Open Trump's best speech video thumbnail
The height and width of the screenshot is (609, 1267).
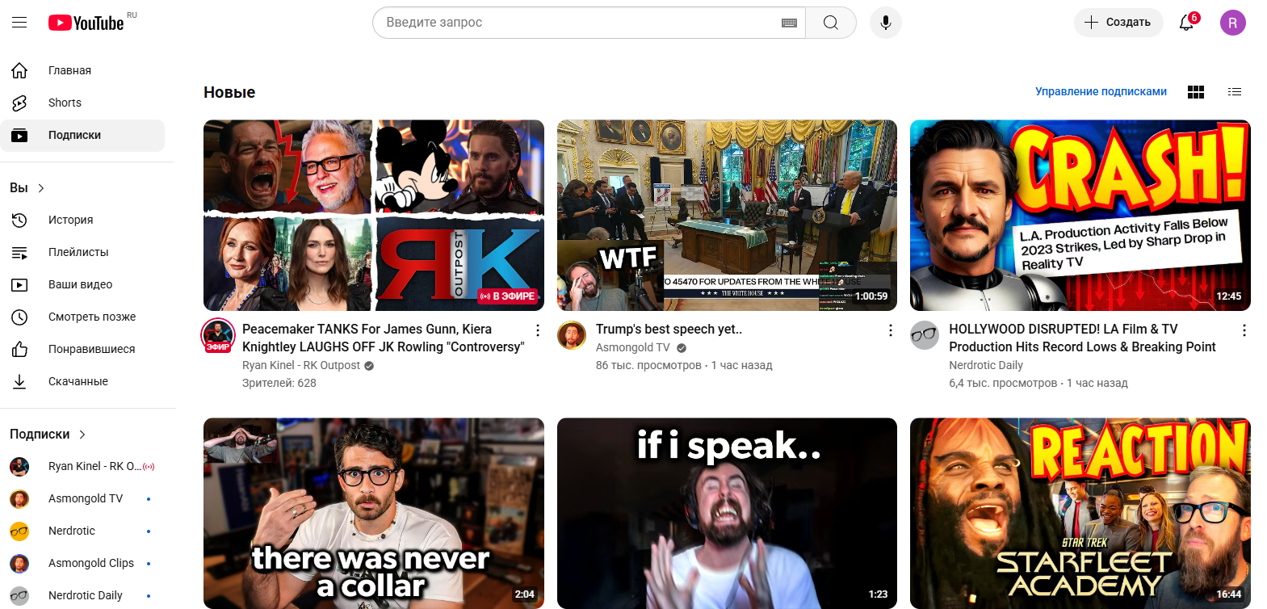tap(727, 216)
